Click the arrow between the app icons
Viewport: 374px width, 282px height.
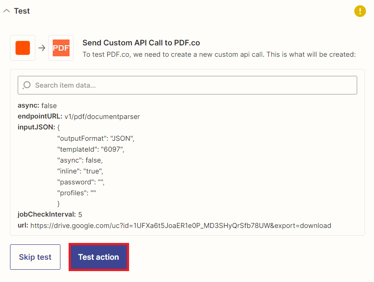click(x=42, y=47)
